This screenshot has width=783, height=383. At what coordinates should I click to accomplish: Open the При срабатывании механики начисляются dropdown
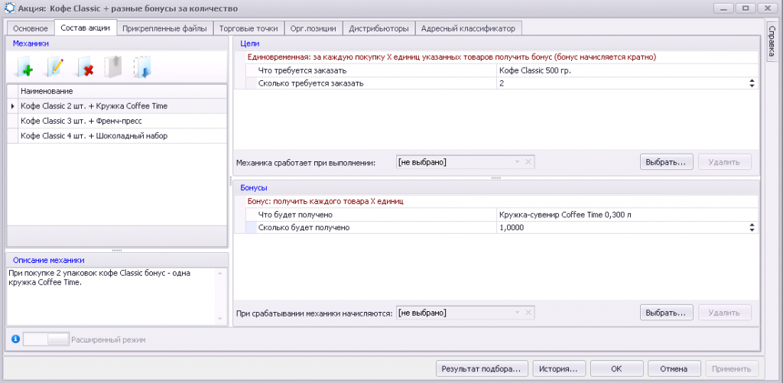pos(517,313)
